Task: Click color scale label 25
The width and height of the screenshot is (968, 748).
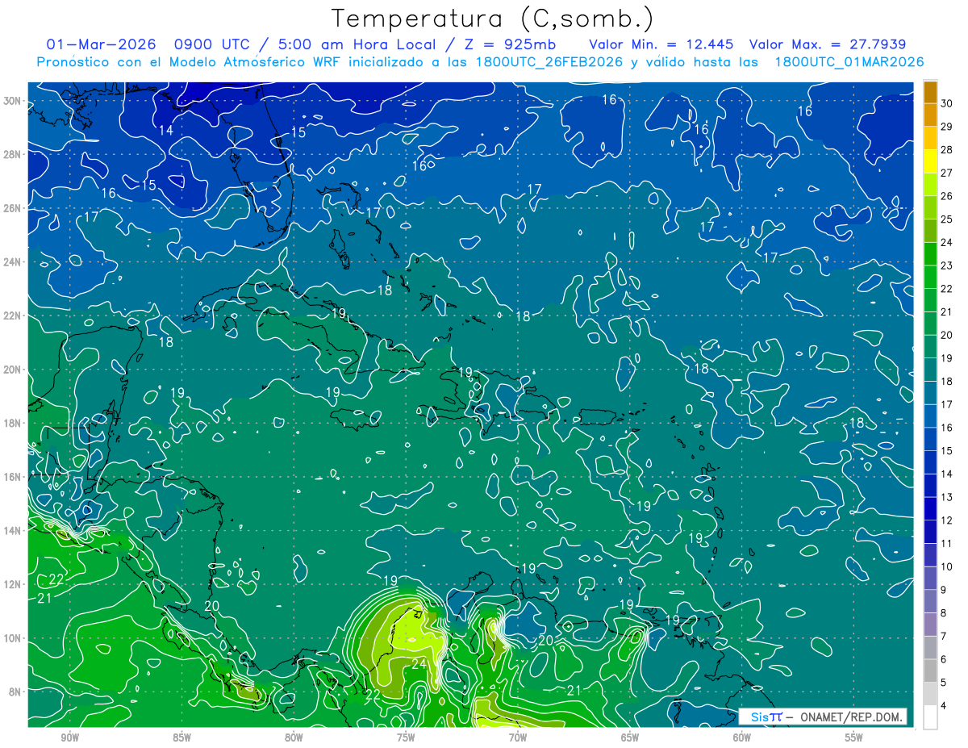Action: [947, 219]
